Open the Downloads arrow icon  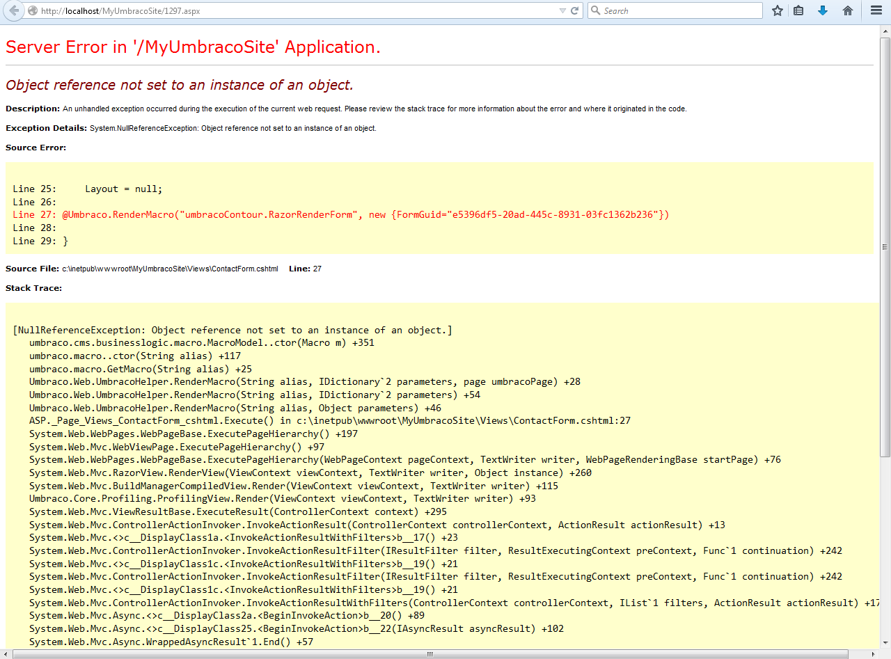click(x=823, y=10)
